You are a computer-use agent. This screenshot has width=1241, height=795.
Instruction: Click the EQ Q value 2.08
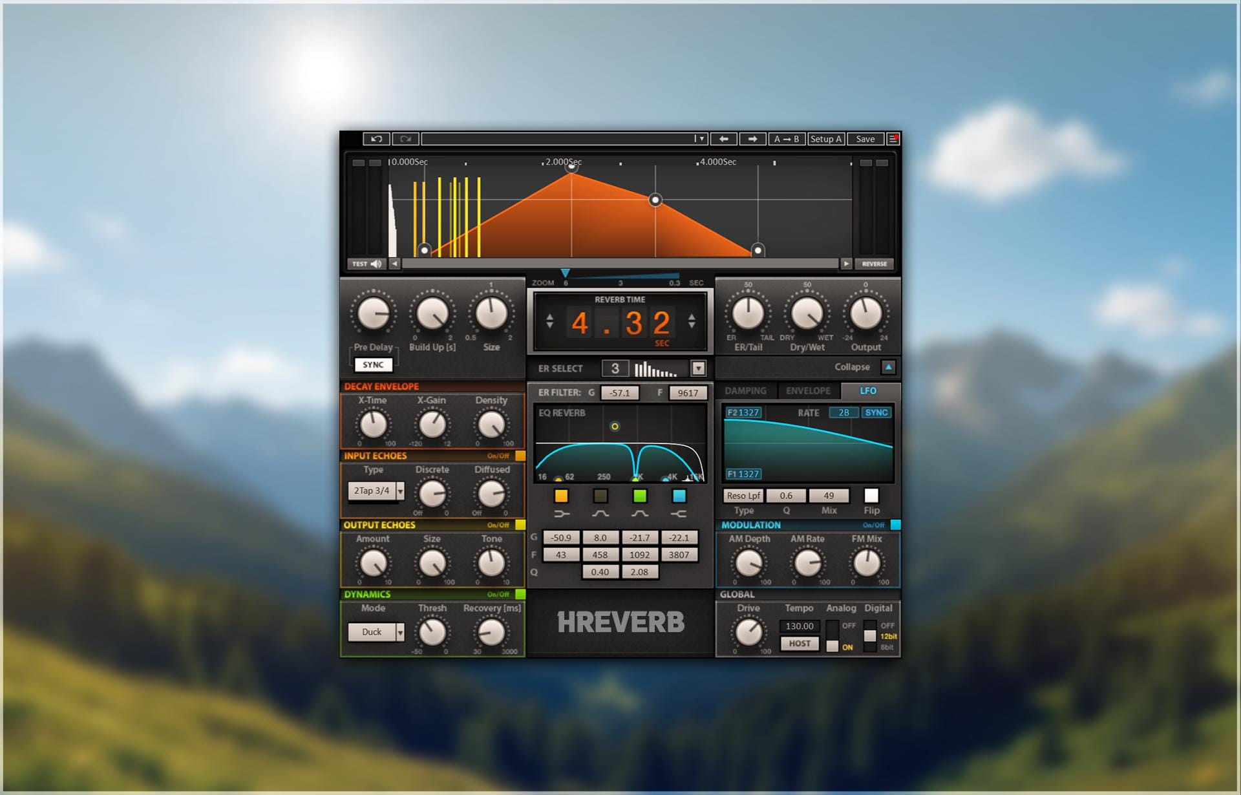(640, 572)
